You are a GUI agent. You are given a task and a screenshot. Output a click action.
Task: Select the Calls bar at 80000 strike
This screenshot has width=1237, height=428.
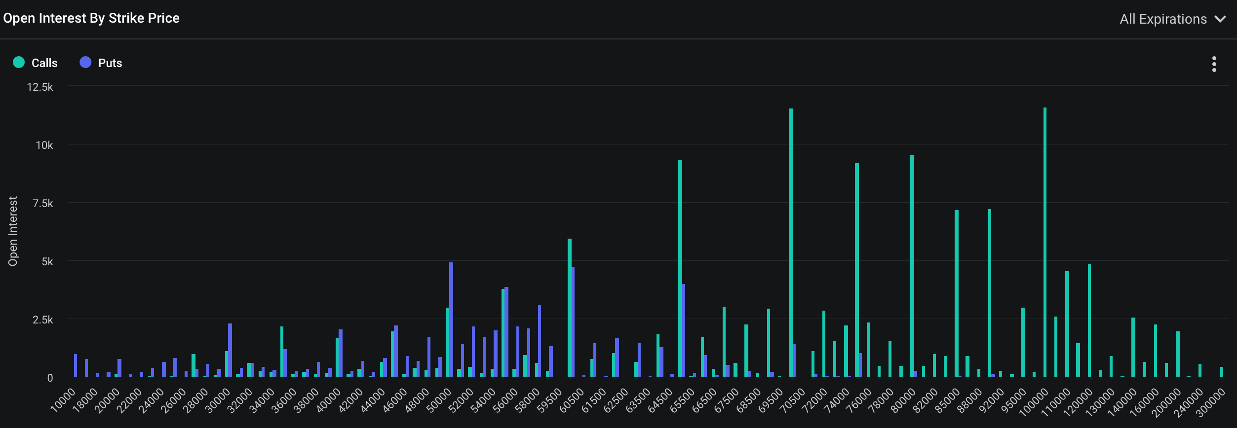[x=912, y=266]
